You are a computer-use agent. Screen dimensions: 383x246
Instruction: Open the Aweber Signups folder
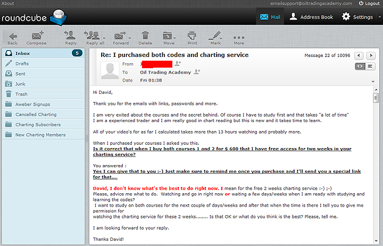44,104
